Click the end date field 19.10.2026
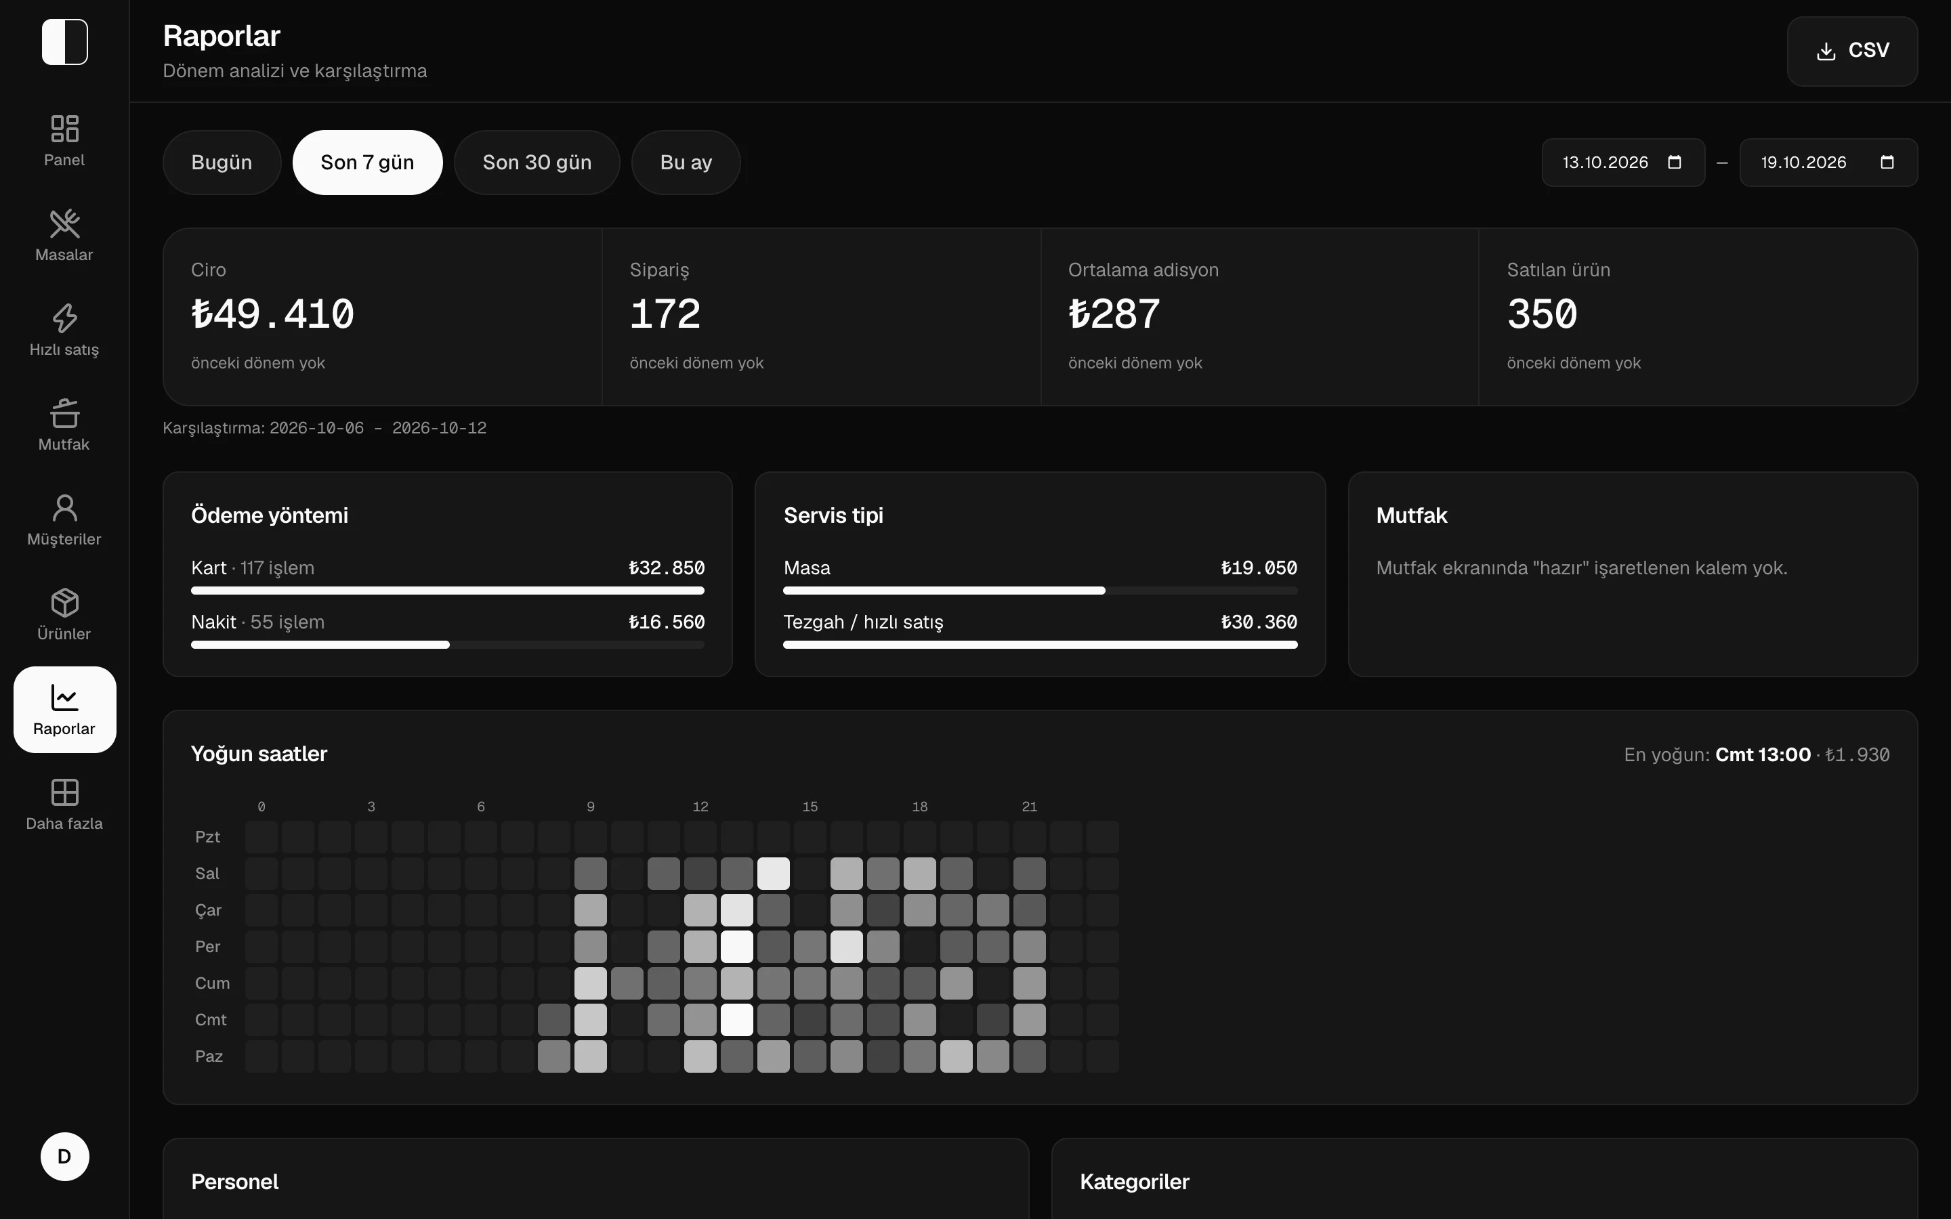This screenshot has width=1951, height=1219. click(x=1828, y=162)
